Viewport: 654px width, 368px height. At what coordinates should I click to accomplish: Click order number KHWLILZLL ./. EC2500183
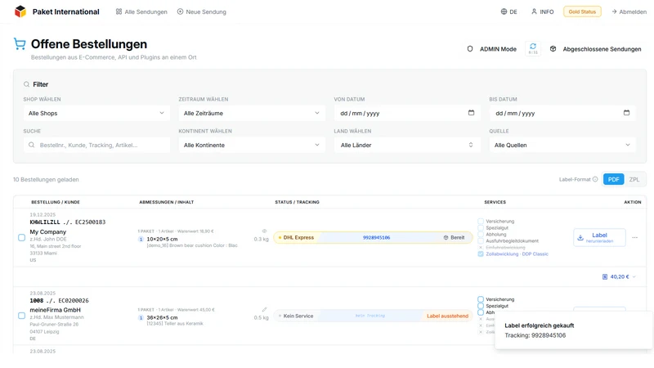tap(68, 222)
